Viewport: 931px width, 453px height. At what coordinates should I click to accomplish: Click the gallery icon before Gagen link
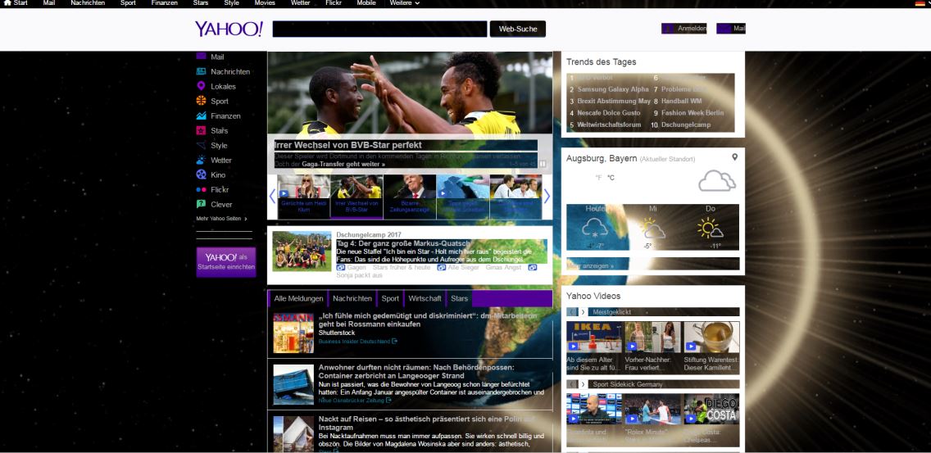click(341, 268)
